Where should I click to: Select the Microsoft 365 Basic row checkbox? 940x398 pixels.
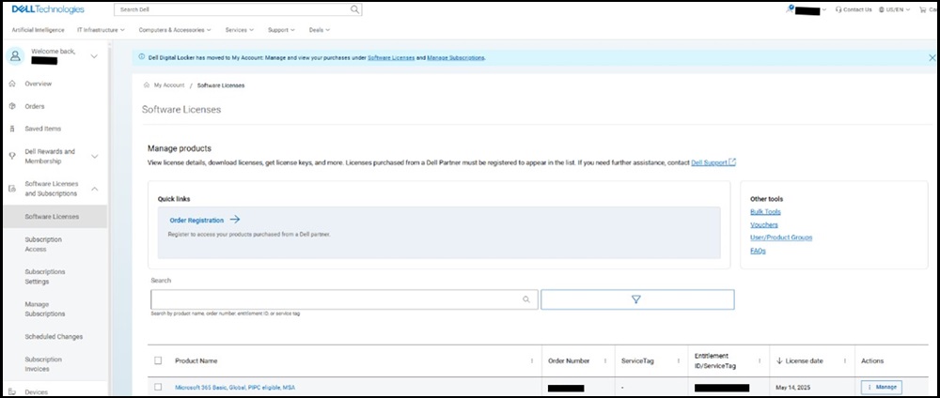pos(158,387)
